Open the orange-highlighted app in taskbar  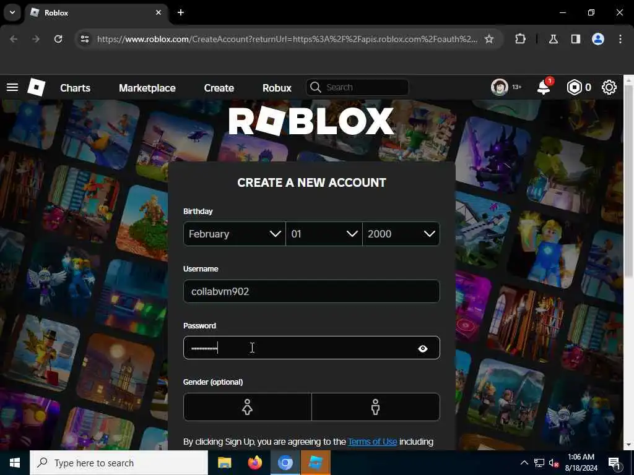point(316,463)
